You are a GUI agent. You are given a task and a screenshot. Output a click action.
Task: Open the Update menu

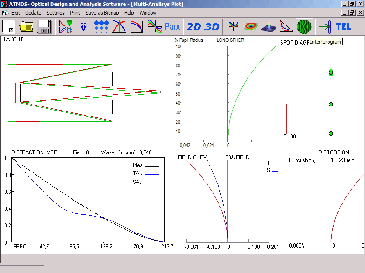coord(33,13)
